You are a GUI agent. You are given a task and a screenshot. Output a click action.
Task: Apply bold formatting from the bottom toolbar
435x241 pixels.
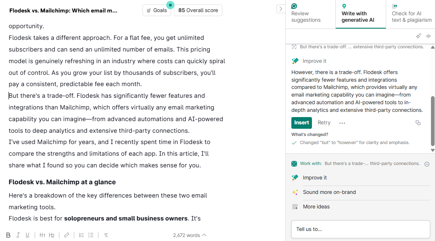pyautogui.click(x=8, y=235)
